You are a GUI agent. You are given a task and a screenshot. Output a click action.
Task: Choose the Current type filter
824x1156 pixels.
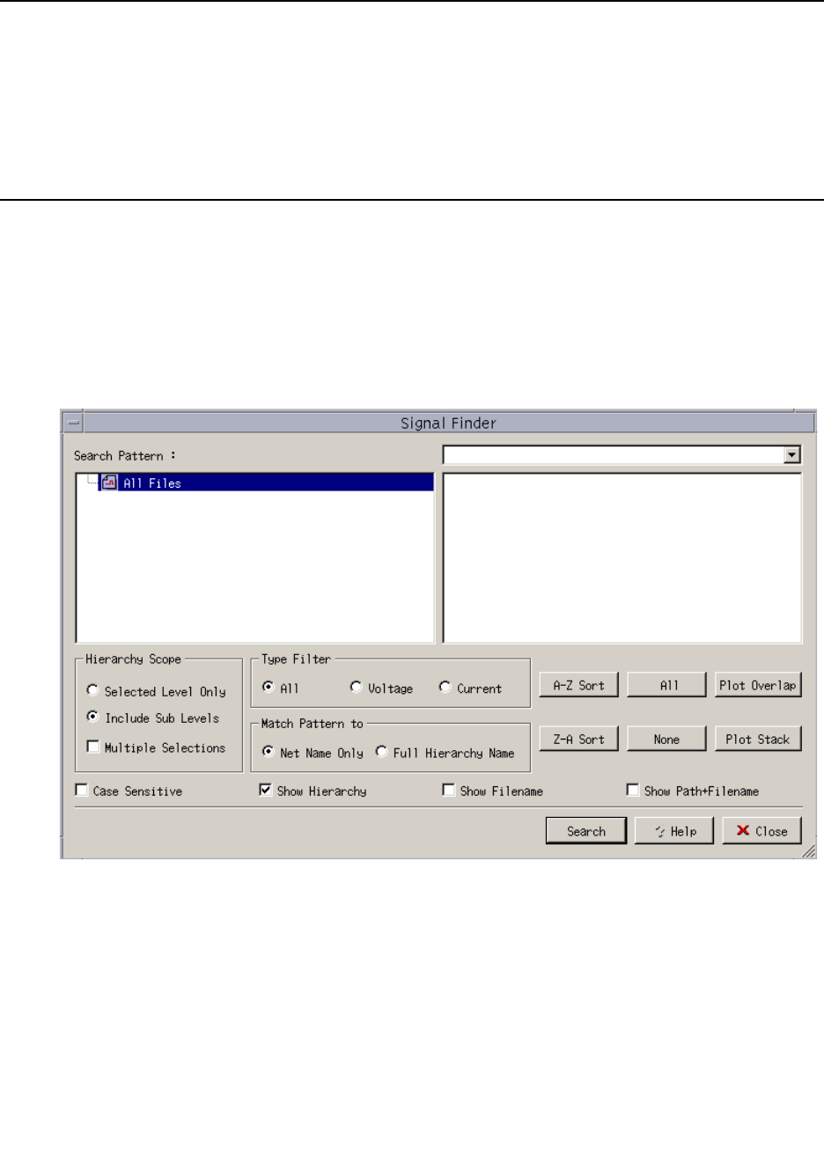(x=445, y=688)
